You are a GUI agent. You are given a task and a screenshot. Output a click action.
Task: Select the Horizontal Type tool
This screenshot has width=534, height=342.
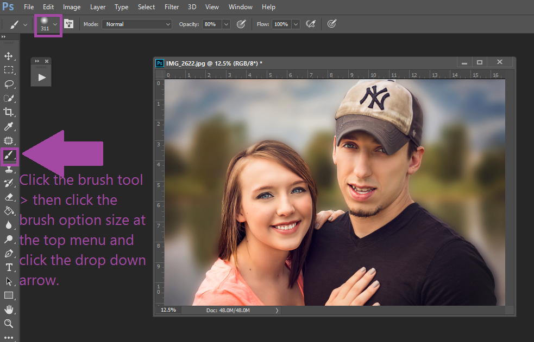pyautogui.click(x=9, y=267)
